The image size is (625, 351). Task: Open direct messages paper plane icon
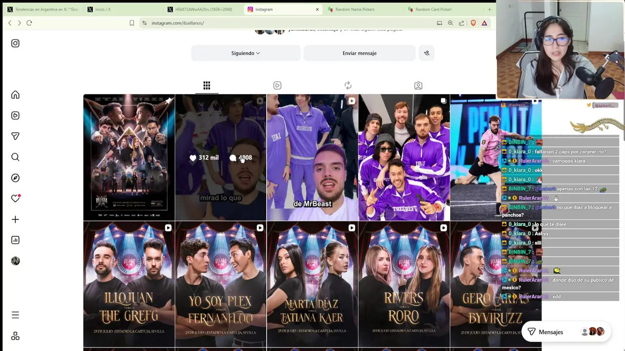15,136
